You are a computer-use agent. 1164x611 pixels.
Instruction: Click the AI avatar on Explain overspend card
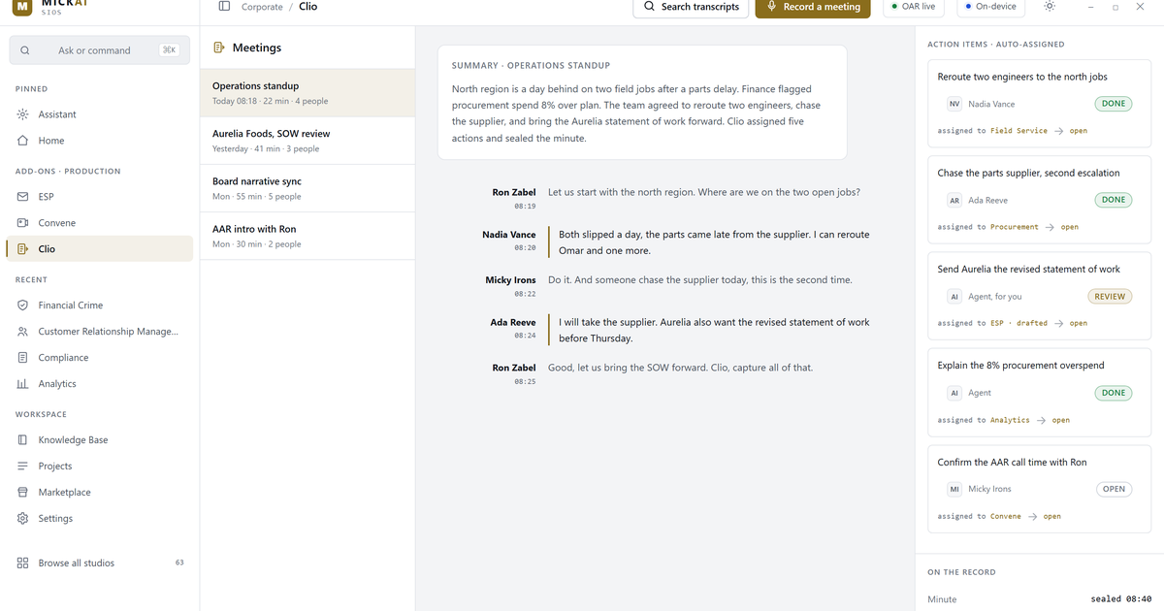click(954, 393)
